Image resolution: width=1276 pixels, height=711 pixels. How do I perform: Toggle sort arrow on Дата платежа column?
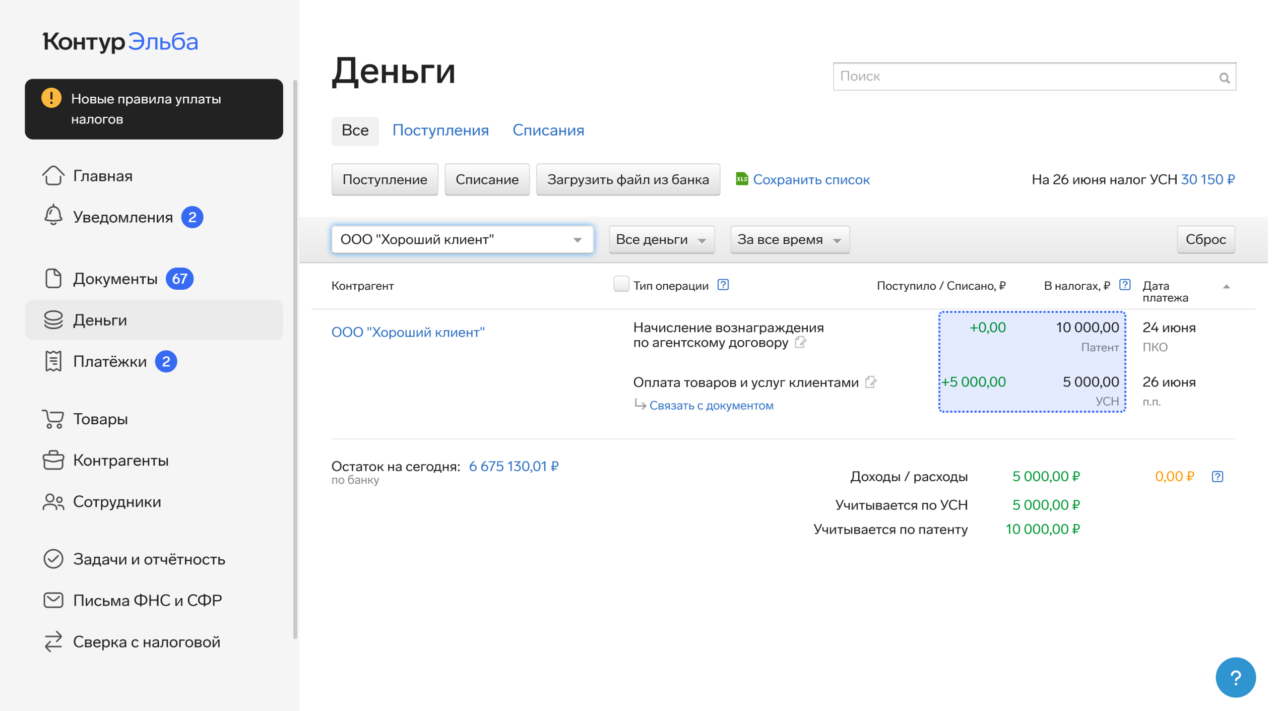1226,287
